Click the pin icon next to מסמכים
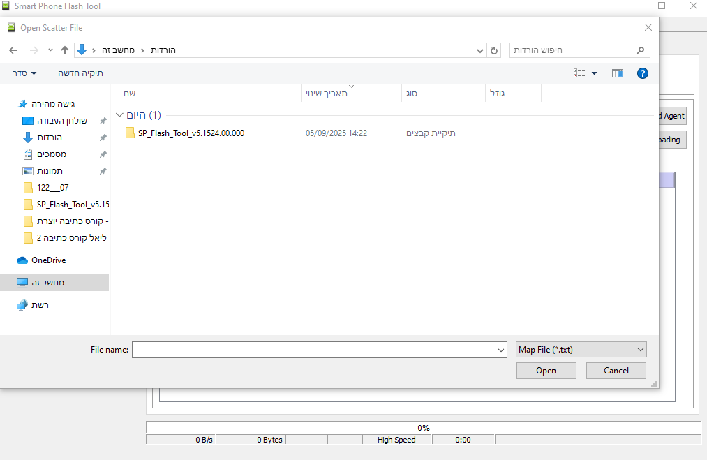This screenshot has width=707, height=460. point(103,154)
